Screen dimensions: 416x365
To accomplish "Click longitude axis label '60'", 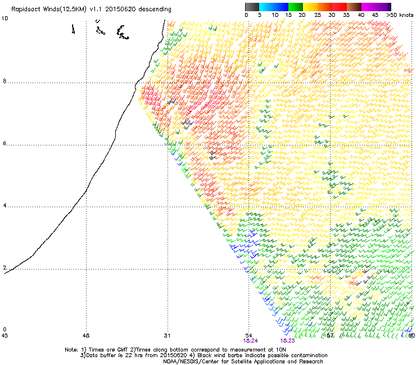I will tap(412, 336).
